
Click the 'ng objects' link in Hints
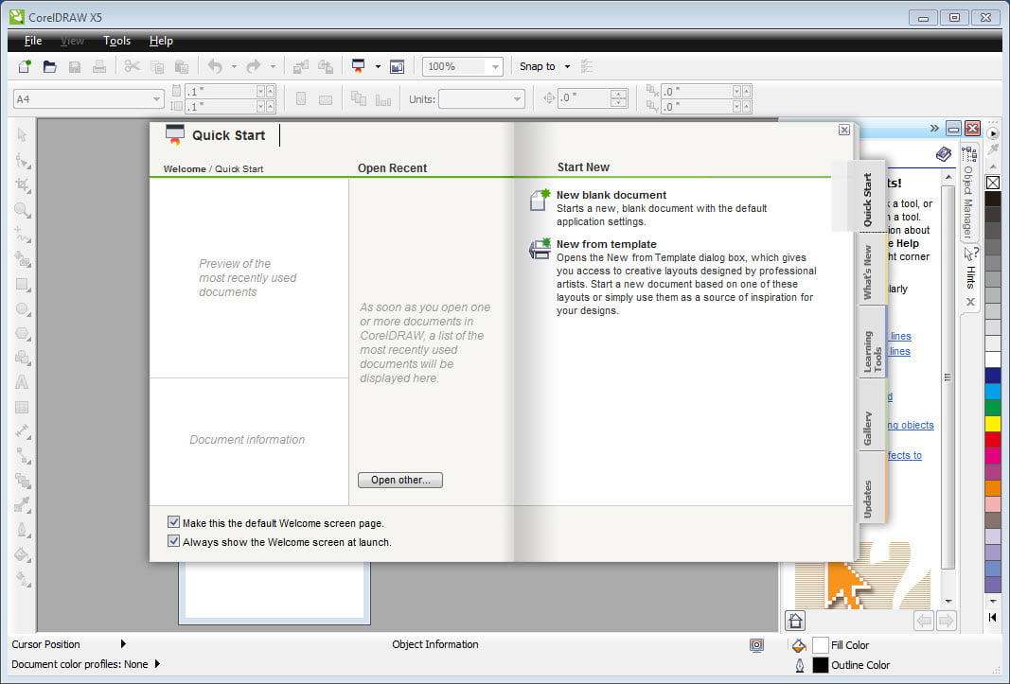click(x=911, y=425)
